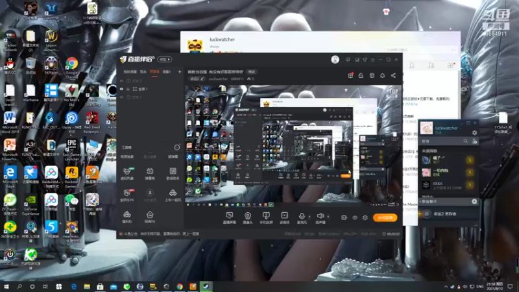Click the taskbar clock showing 21:58
The image size is (519, 292).
(x=495, y=286)
